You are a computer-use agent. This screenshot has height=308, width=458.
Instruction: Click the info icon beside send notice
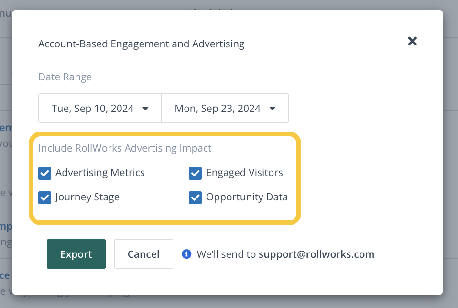(186, 254)
